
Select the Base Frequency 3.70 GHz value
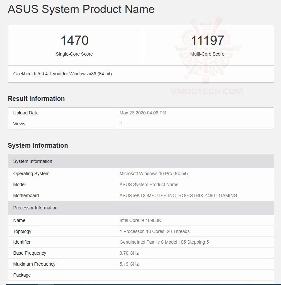pyautogui.click(x=129, y=253)
